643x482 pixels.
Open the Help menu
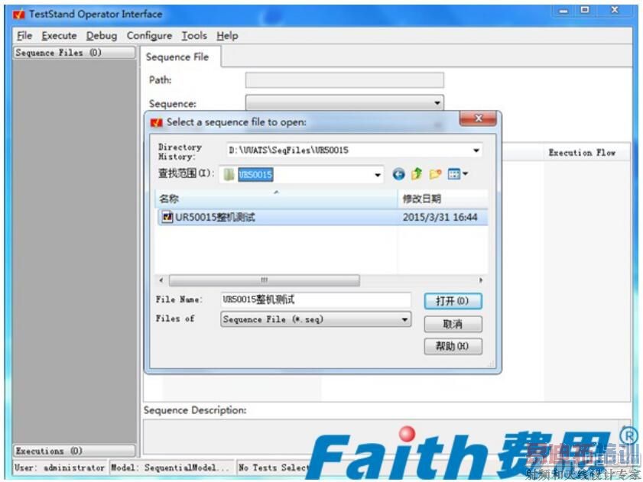227,36
